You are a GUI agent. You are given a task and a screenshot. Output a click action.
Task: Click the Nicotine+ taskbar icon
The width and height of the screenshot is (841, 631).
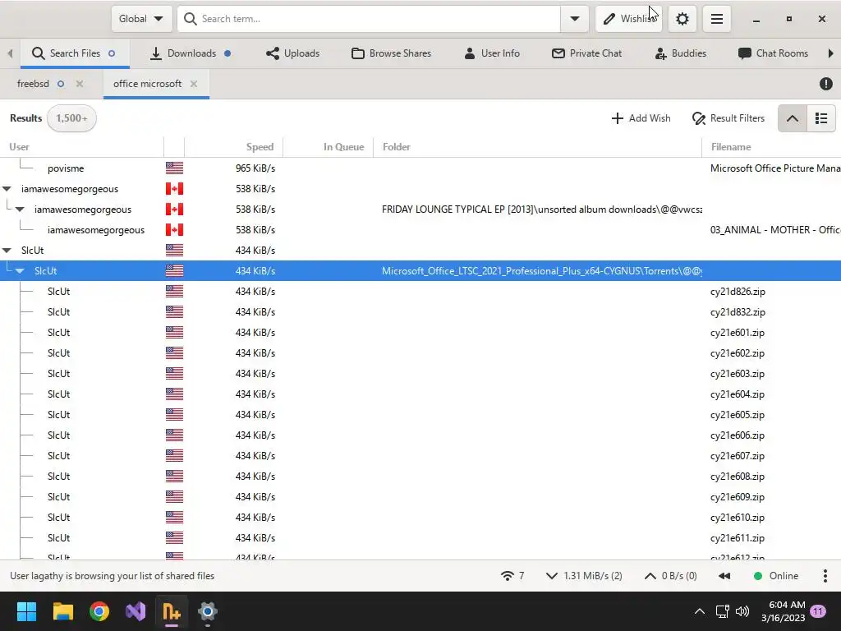click(x=172, y=611)
